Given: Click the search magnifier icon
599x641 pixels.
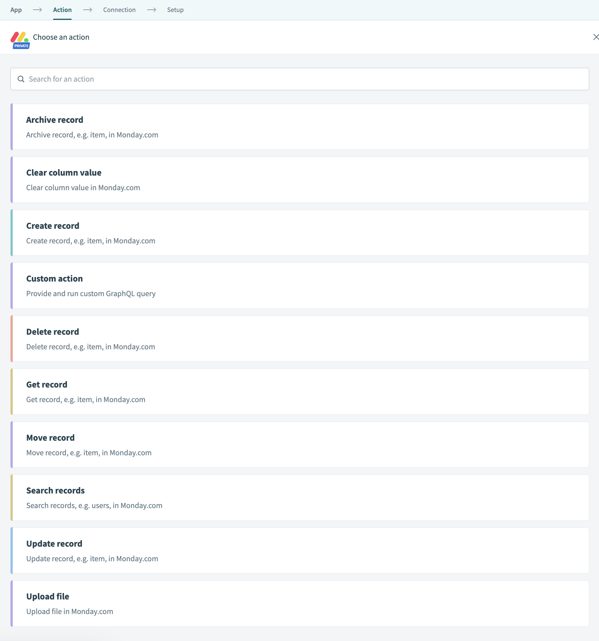Looking at the screenshot, I should pos(21,79).
